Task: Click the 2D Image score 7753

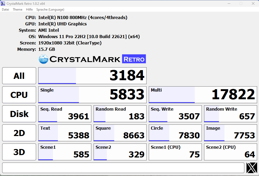Action: 231,133
